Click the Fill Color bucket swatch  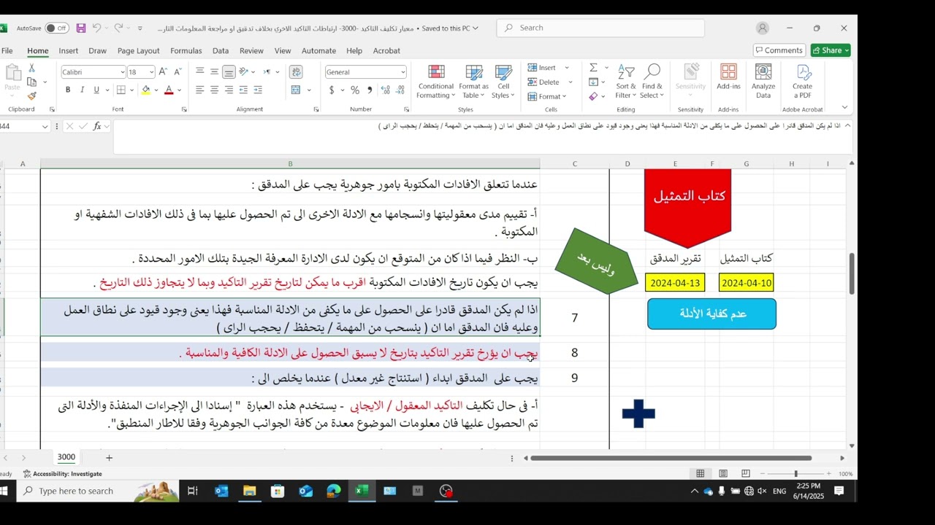click(145, 90)
